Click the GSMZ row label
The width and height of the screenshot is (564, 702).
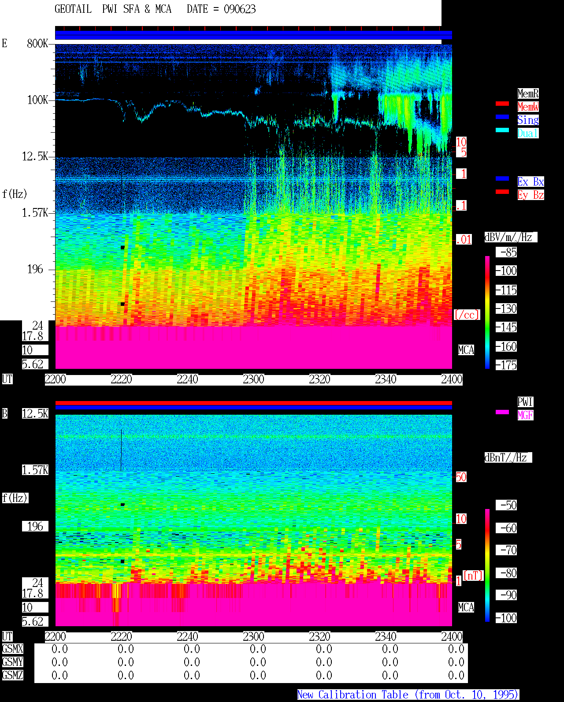12,675
